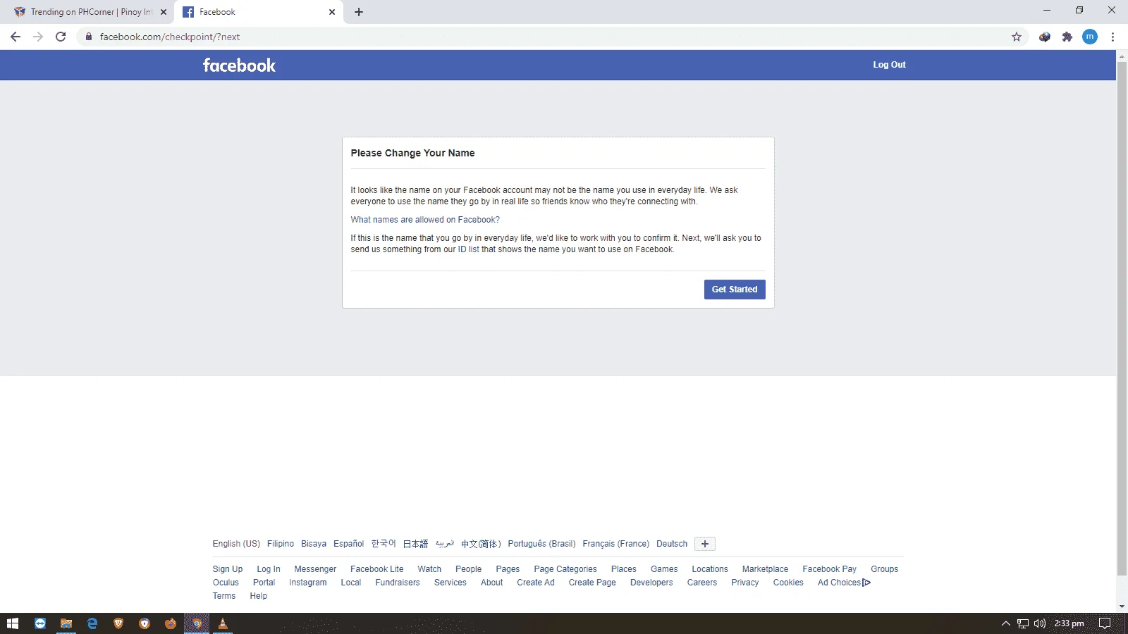Open the Facebook Lite footer link
Viewport: 1128px width, 634px height.
coord(377,569)
